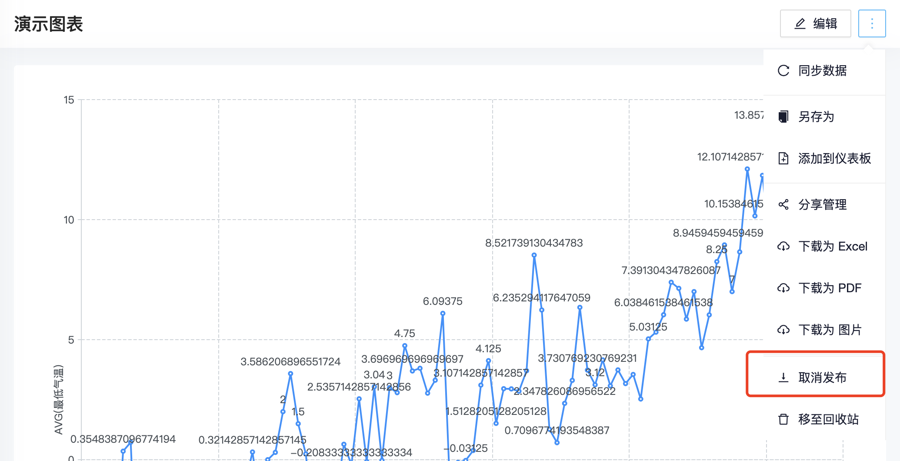Viewport: 900px width, 461px height.
Task: Click data label 8.521739130434783
Action: coord(534,243)
